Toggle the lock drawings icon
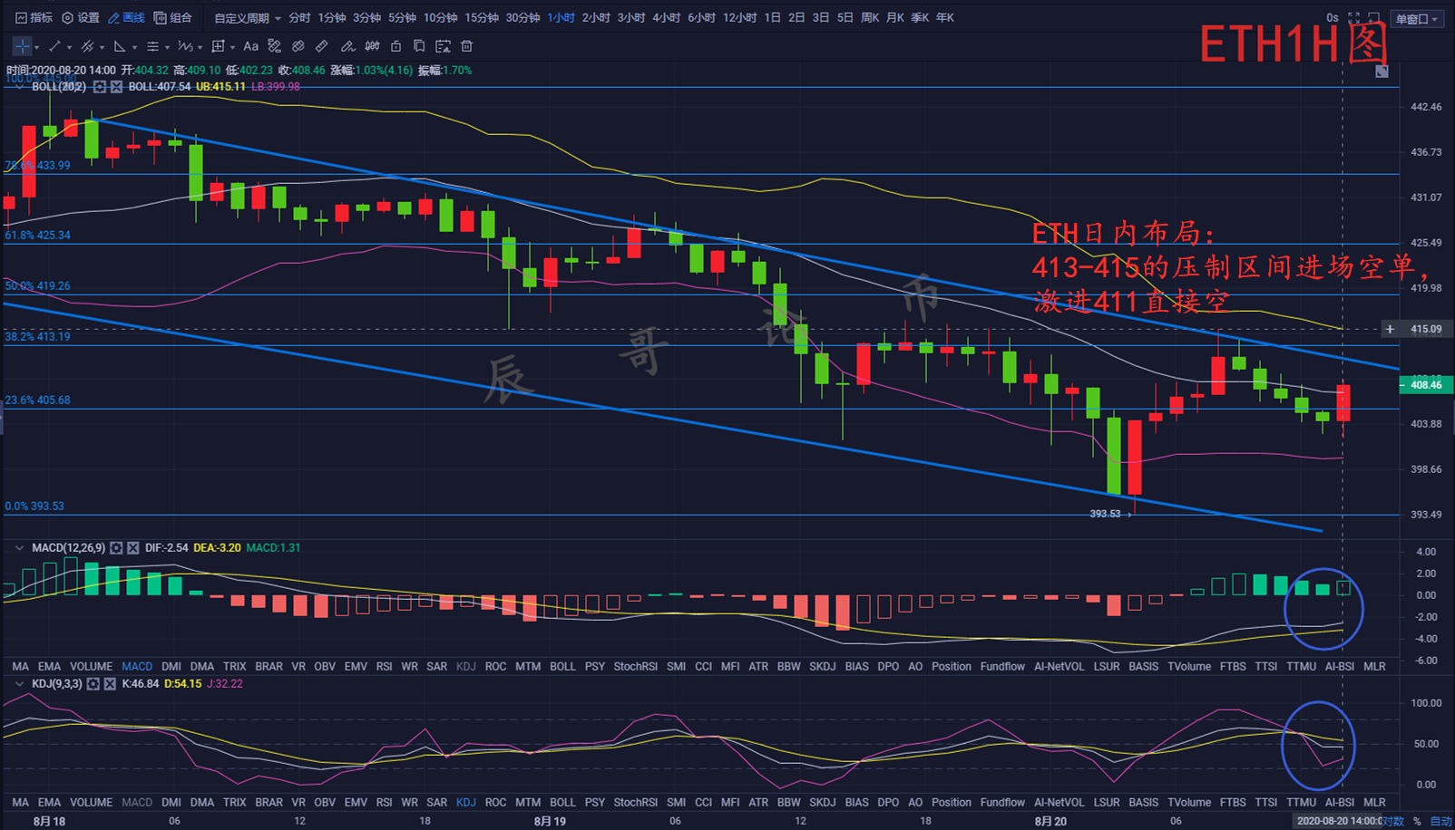Viewport: 1455px width, 830px height. [395, 46]
